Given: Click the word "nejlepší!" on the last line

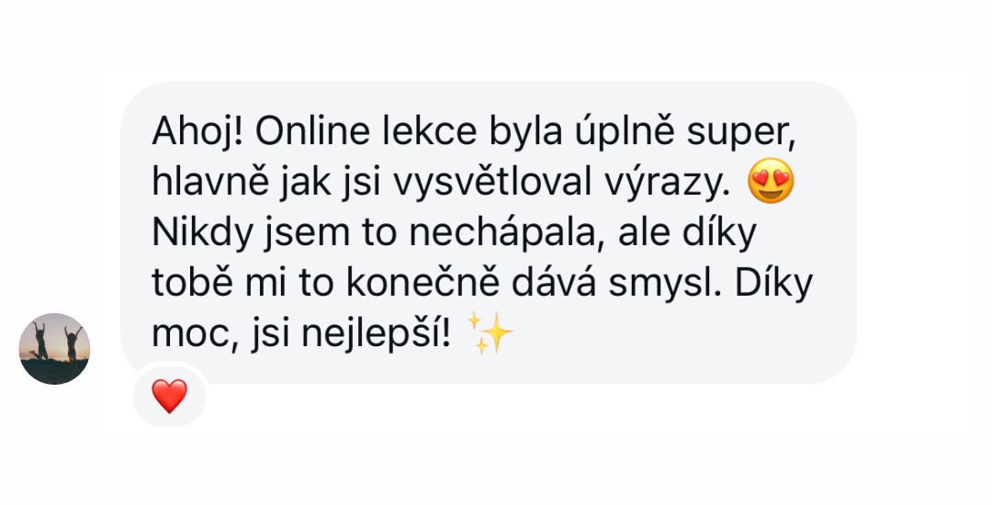Looking at the screenshot, I should tap(376, 335).
